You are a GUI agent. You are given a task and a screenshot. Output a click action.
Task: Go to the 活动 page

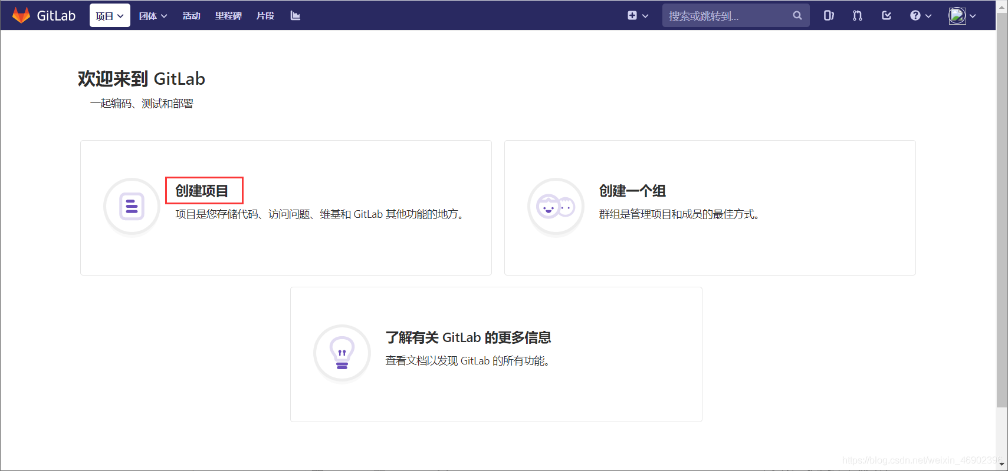click(x=191, y=16)
